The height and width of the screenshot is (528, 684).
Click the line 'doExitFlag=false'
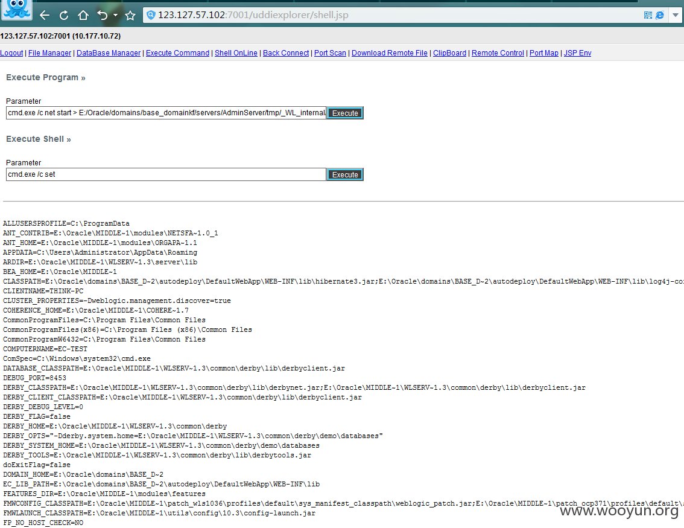click(x=37, y=465)
